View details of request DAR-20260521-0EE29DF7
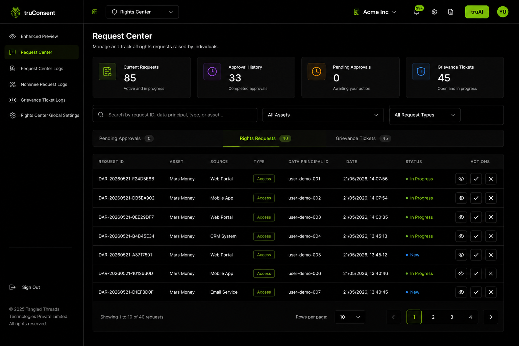Image resolution: width=519 pixels, height=346 pixels. (461, 217)
